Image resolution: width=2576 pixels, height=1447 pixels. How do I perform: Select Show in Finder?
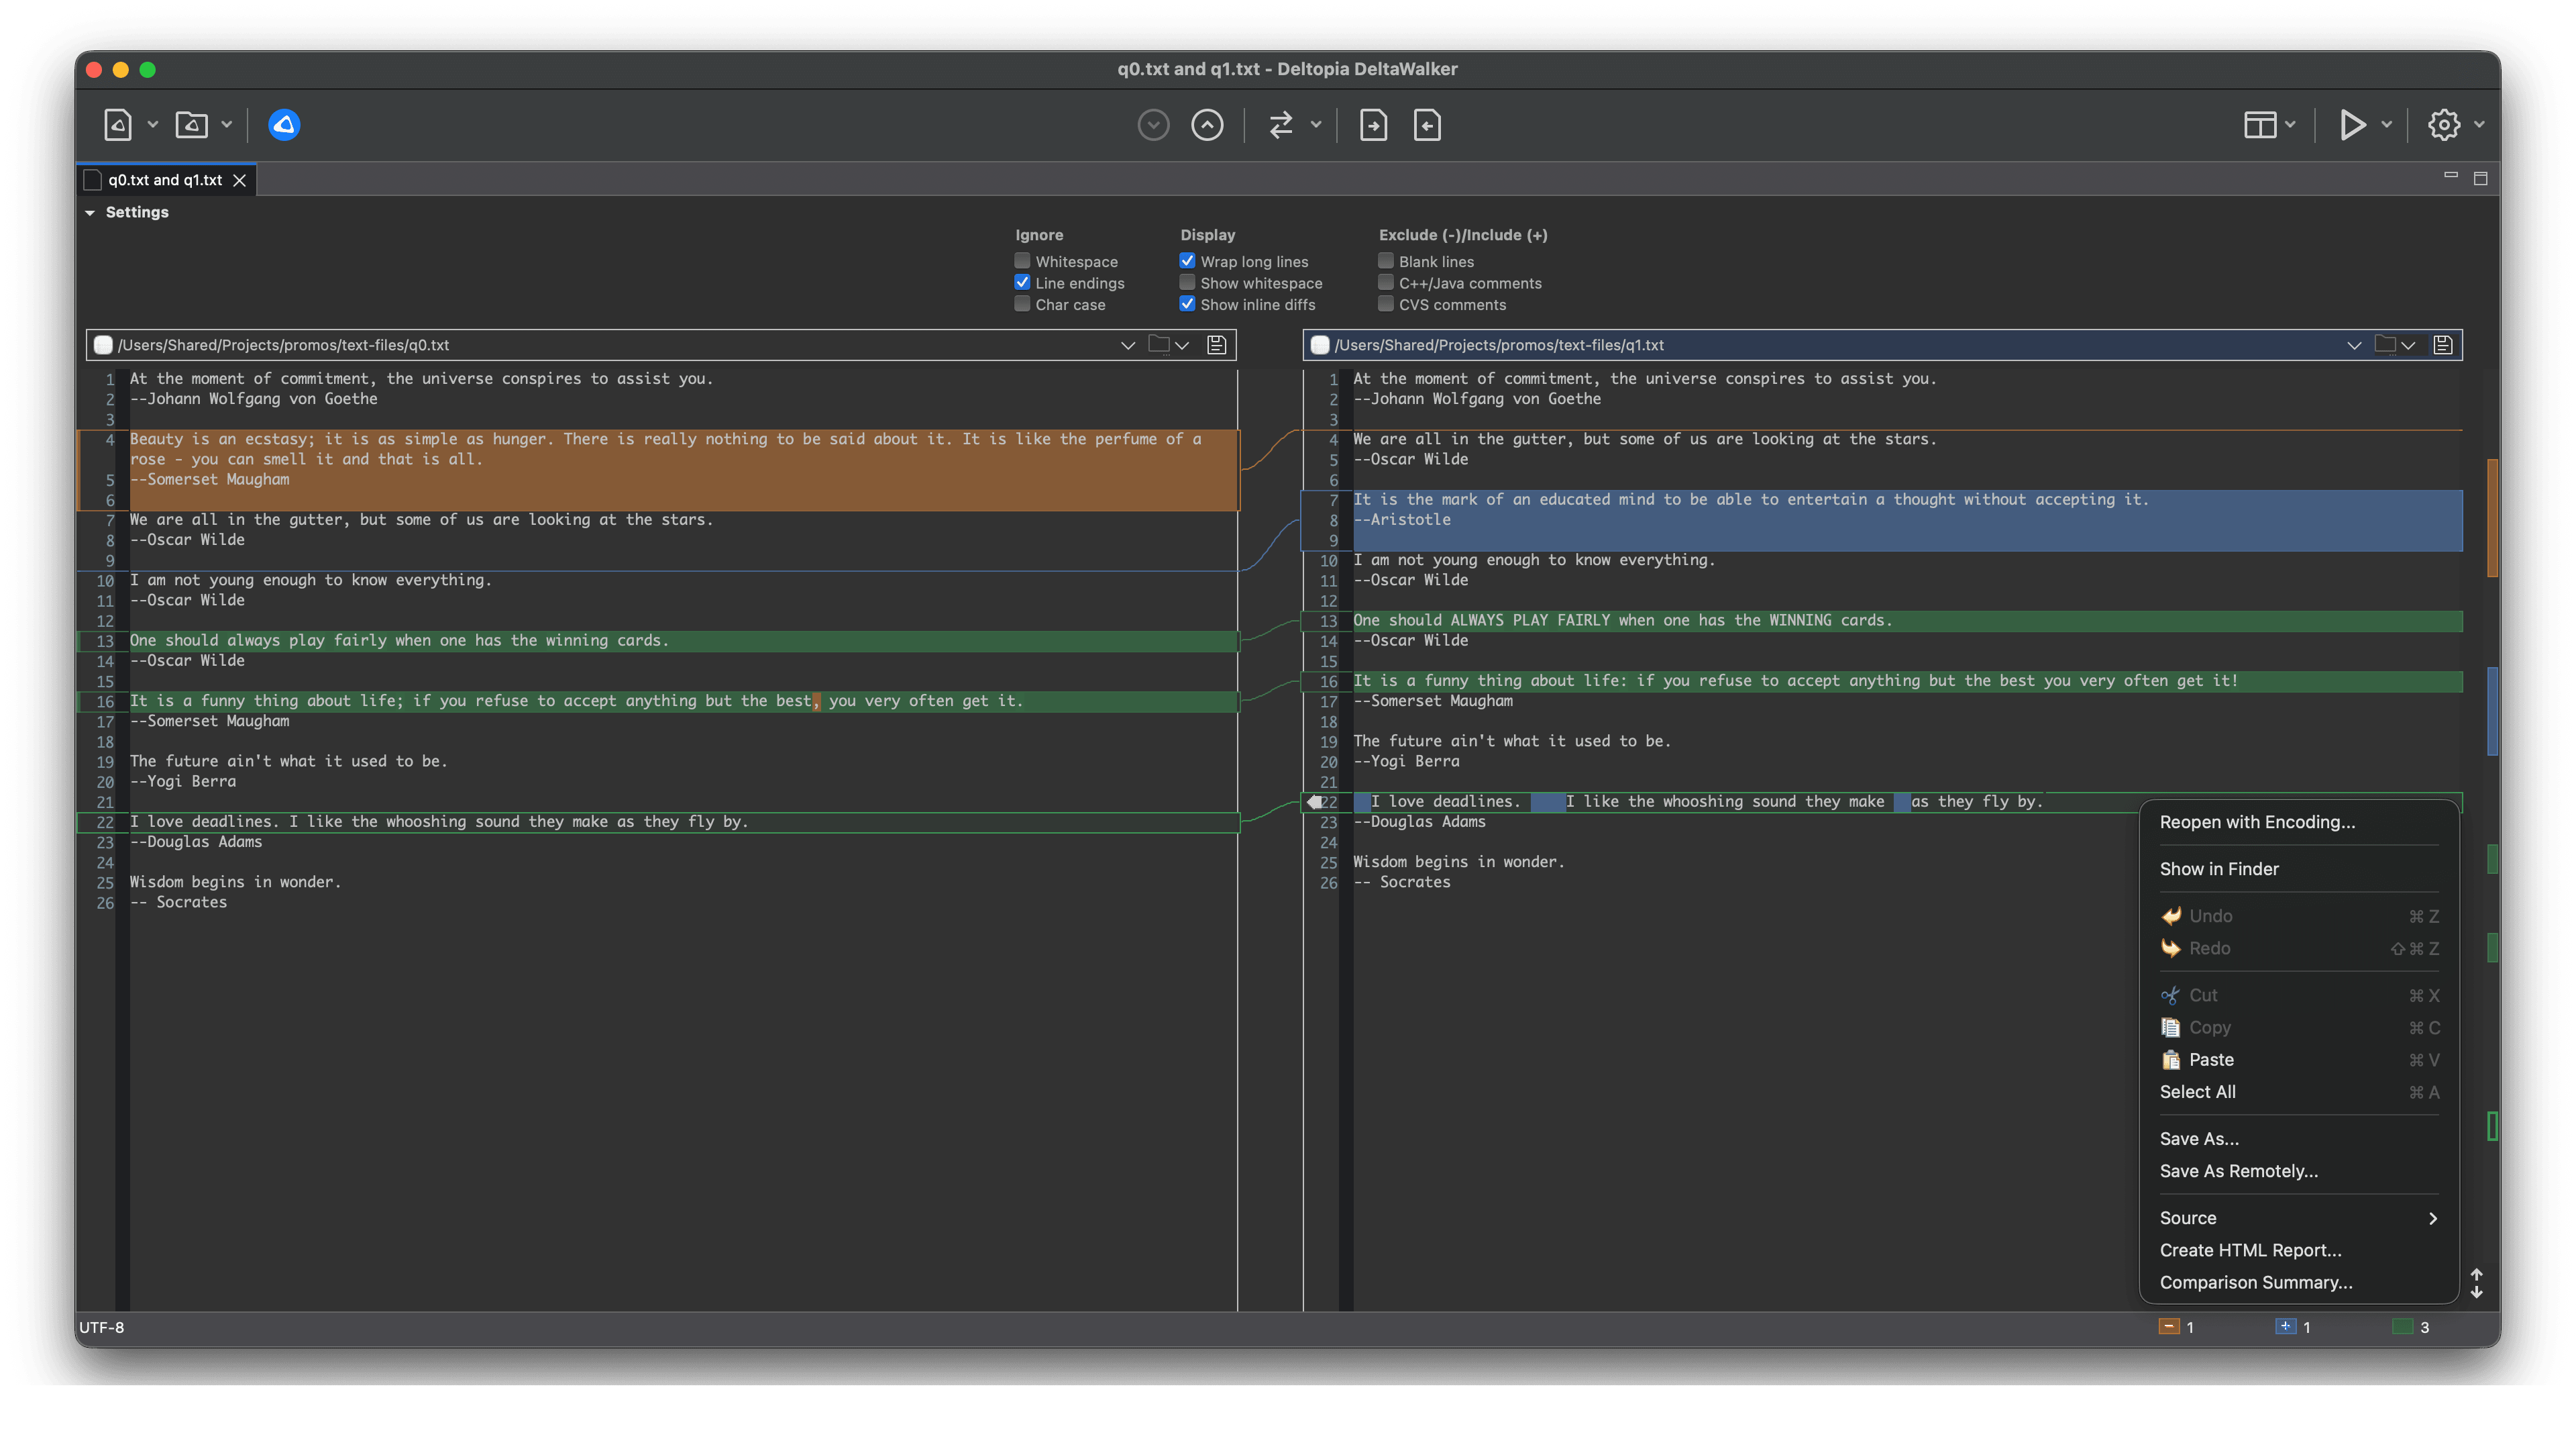coord(2298,870)
